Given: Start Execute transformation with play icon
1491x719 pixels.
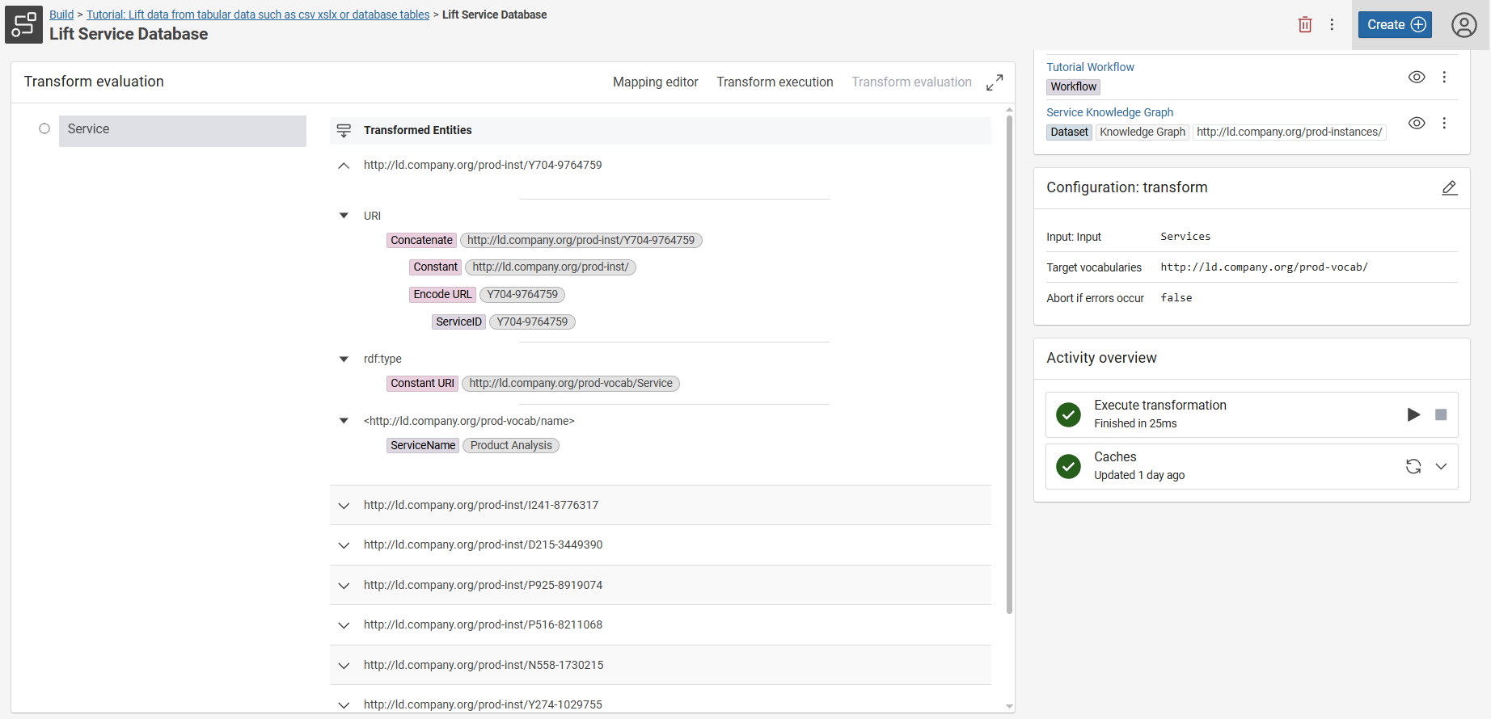Looking at the screenshot, I should coord(1413,414).
